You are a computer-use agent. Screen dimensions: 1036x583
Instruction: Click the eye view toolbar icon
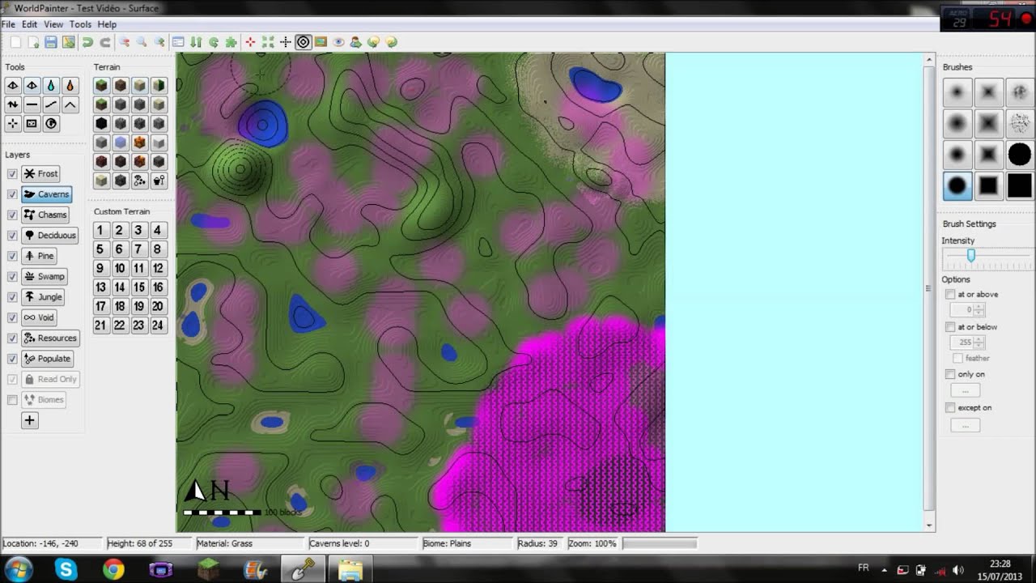tap(338, 42)
